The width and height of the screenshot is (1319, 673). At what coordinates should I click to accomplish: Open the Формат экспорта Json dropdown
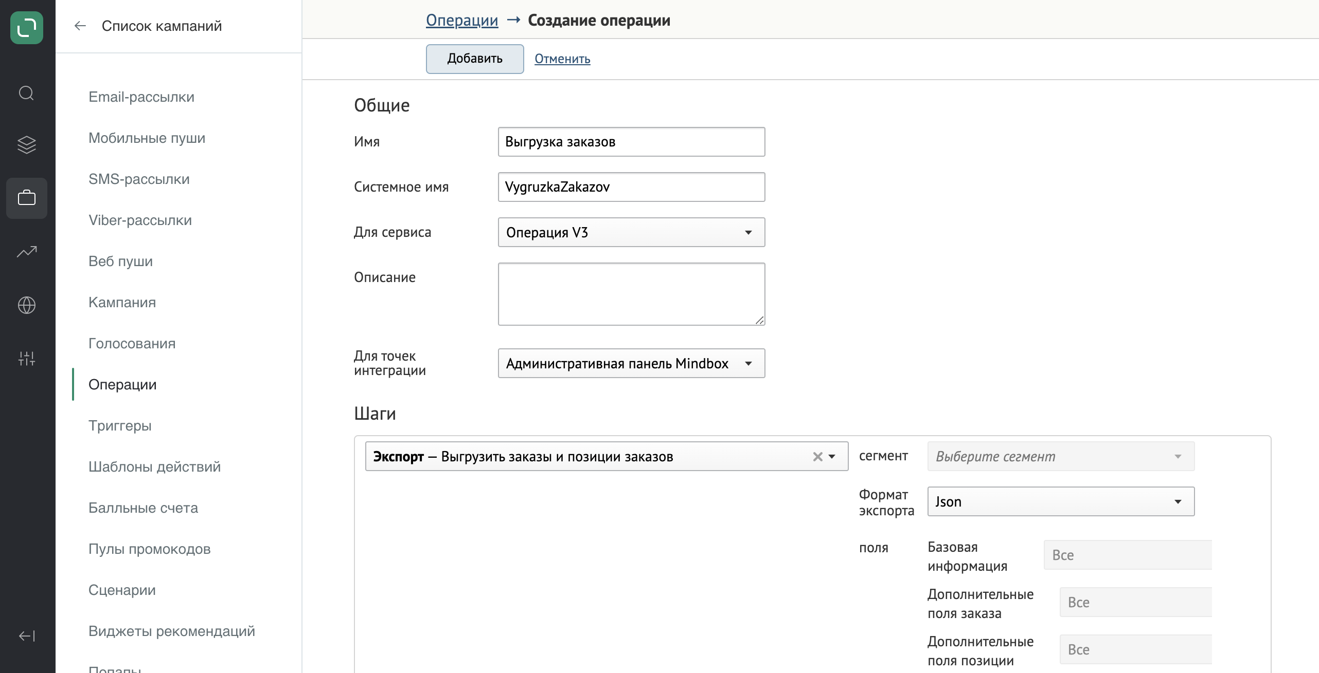tap(1061, 501)
